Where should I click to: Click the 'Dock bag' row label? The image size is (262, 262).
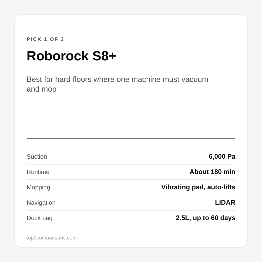40,218
